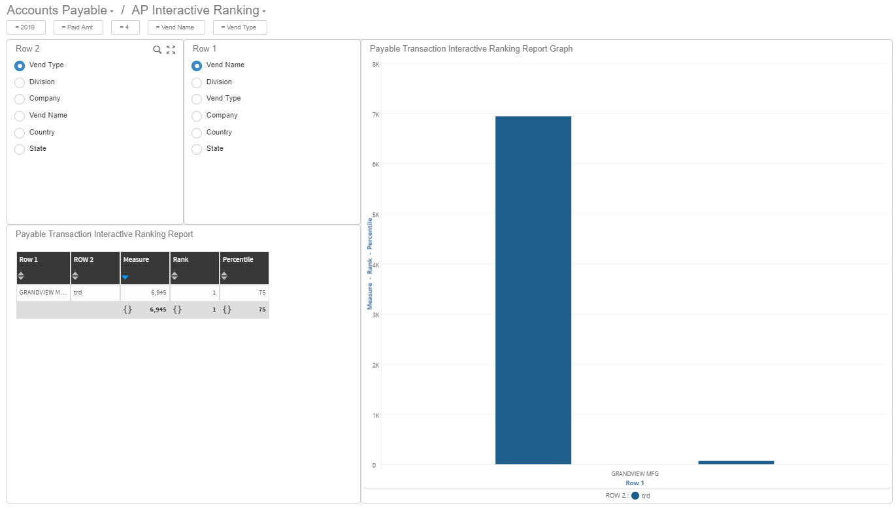The width and height of the screenshot is (896, 510).
Task: Click the Measure column sort arrow
Action: (x=125, y=278)
